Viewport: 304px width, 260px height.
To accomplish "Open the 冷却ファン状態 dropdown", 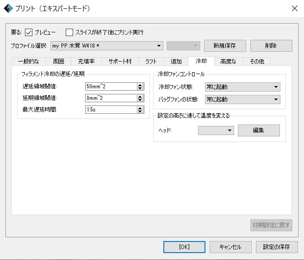I will [242, 87].
